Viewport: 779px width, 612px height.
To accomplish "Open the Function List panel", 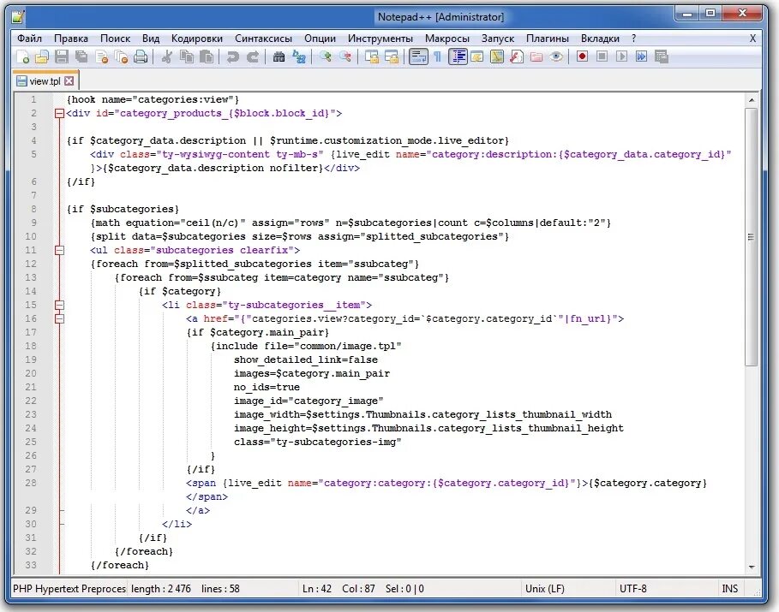I will pos(517,56).
